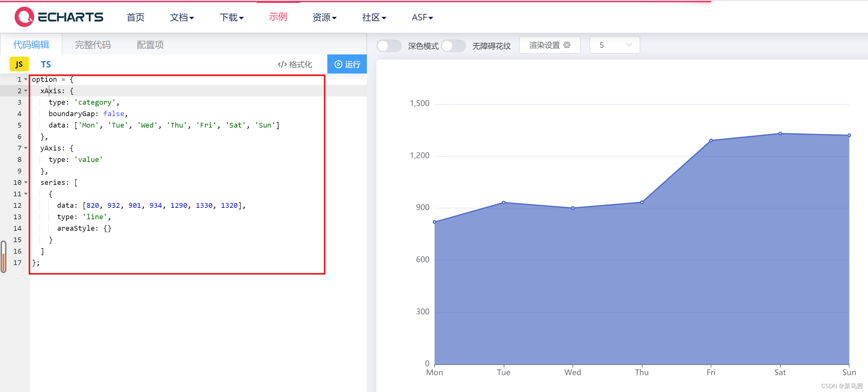Collapse the xAxis fold arrow on line 2

(26, 91)
